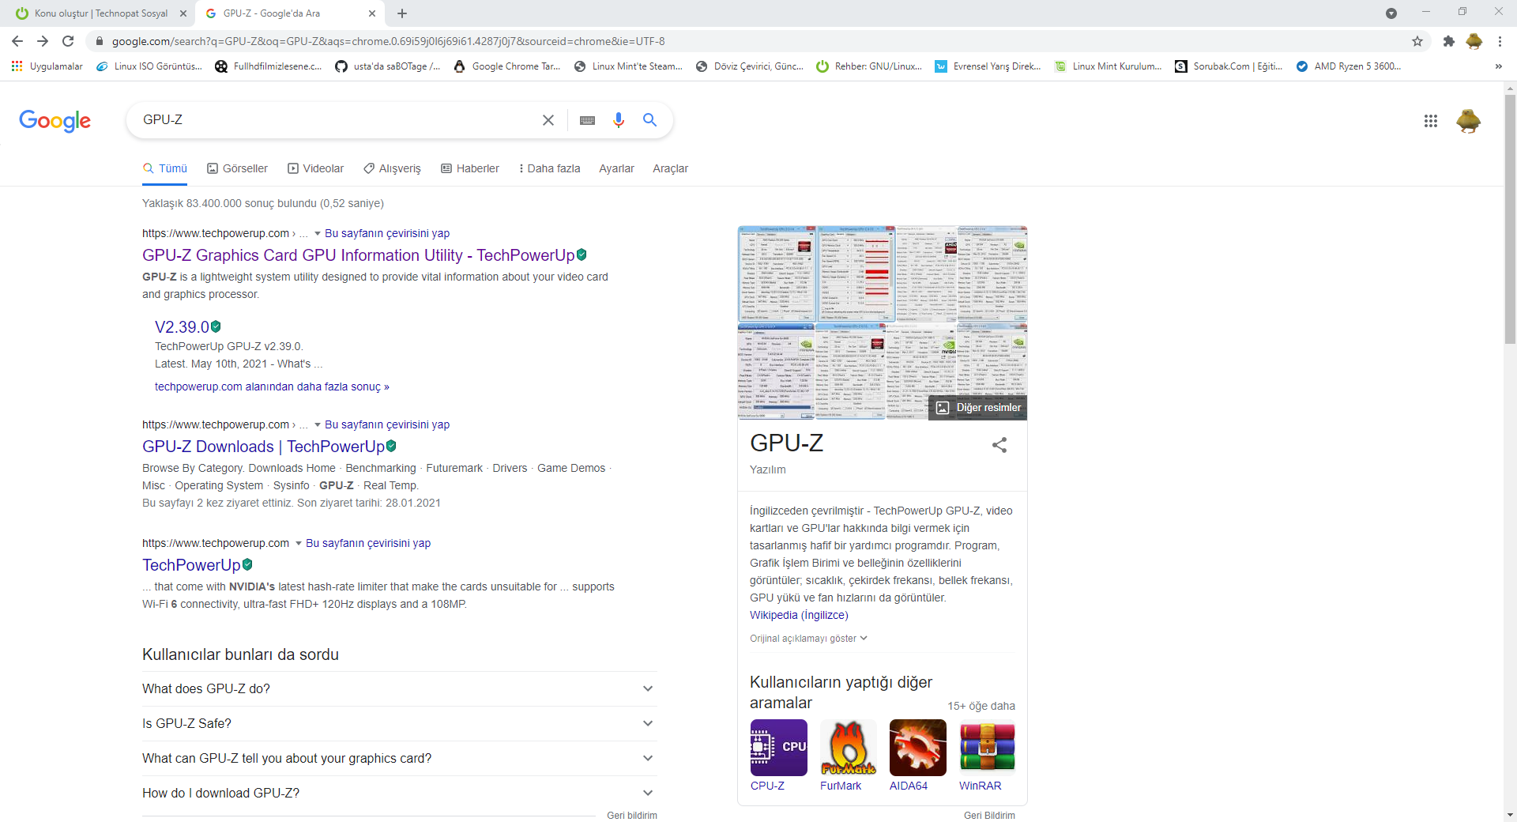Viewport: 1517px width, 822px height.
Task: Switch to the Haberler tab
Action: pos(470,168)
